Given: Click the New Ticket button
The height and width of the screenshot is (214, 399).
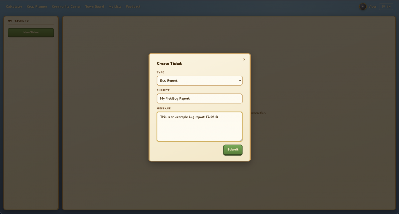Looking at the screenshot, I should pos(31,33).
